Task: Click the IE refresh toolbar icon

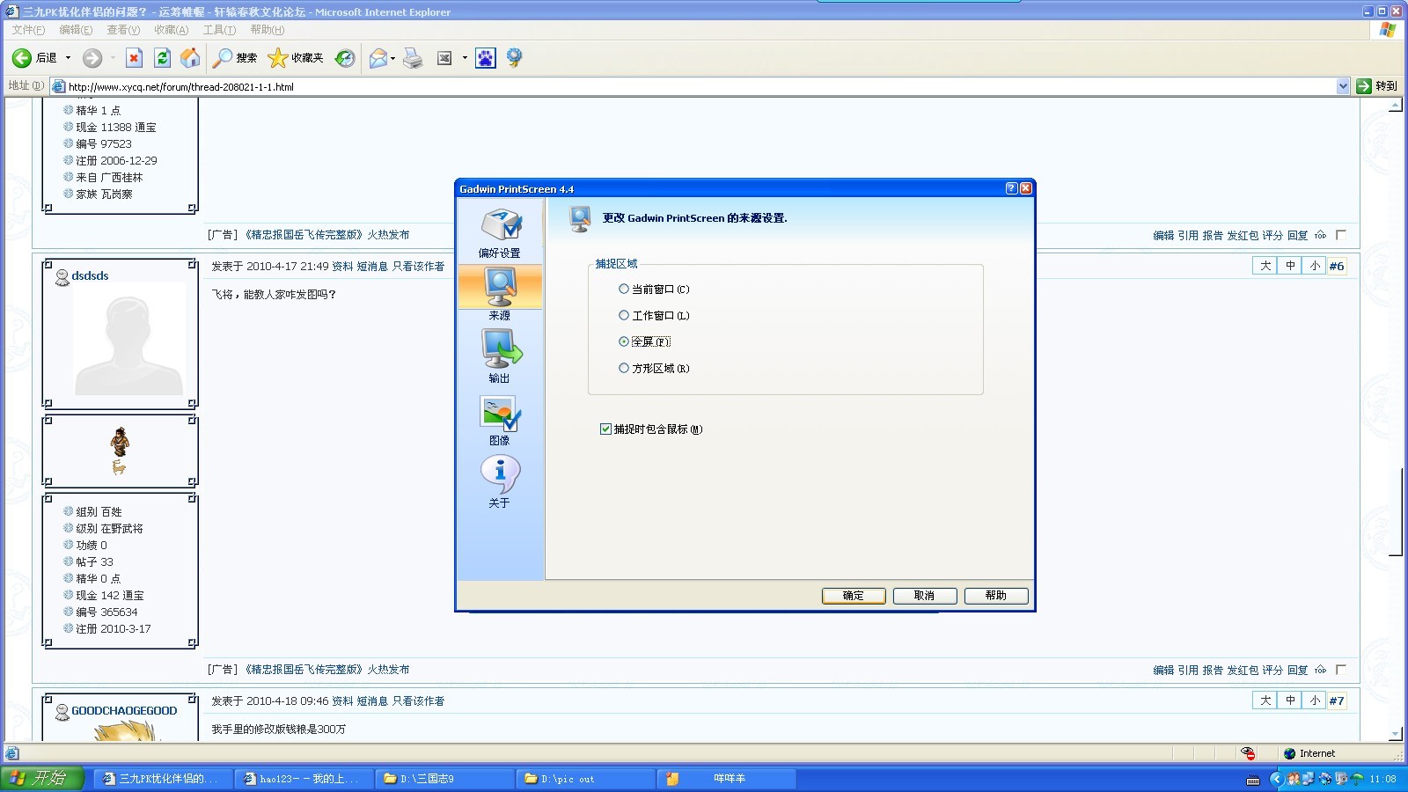Action: pyautogui.click(x=162, y=58)
